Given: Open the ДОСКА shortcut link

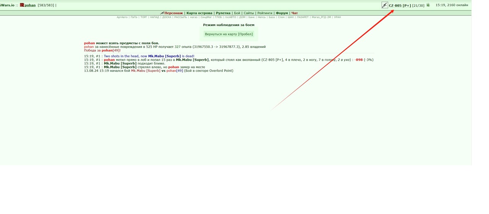Looking at the screenshot, I should (167, 17).
